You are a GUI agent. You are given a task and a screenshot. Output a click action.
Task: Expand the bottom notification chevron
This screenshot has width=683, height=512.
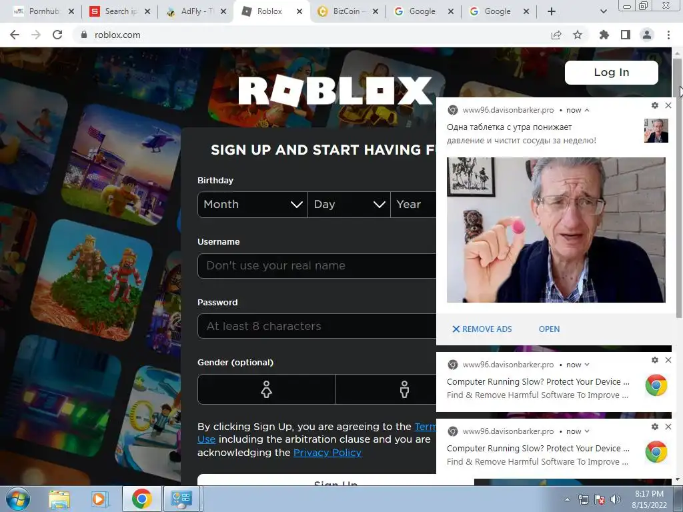(x=587, y=431)
